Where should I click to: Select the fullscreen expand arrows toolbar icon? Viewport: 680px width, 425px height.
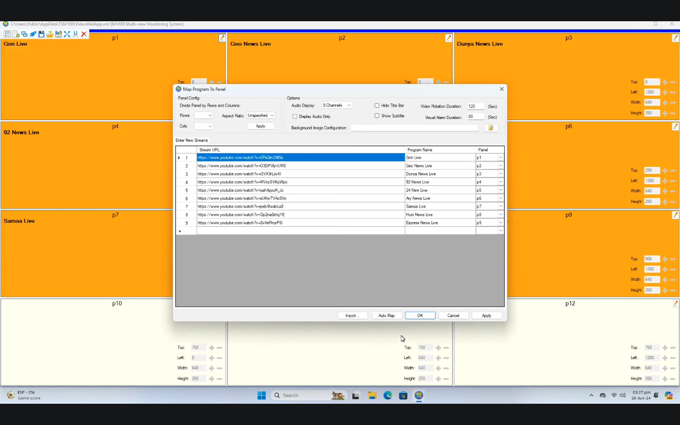pos(67,33)
